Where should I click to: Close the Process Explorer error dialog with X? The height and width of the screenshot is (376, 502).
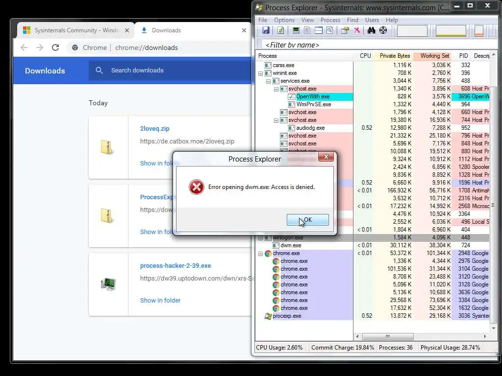pos(326,157)
